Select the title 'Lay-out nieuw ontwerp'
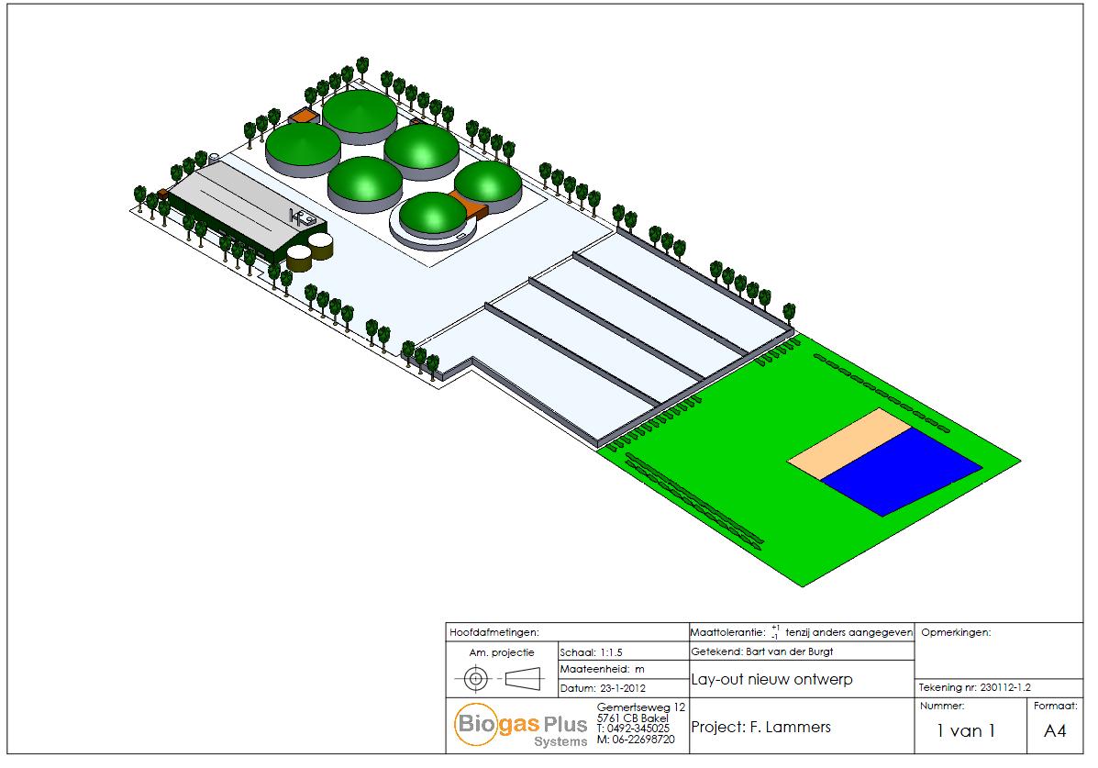The height and width of the screenshot is (768, 1098). click(771, 679)
